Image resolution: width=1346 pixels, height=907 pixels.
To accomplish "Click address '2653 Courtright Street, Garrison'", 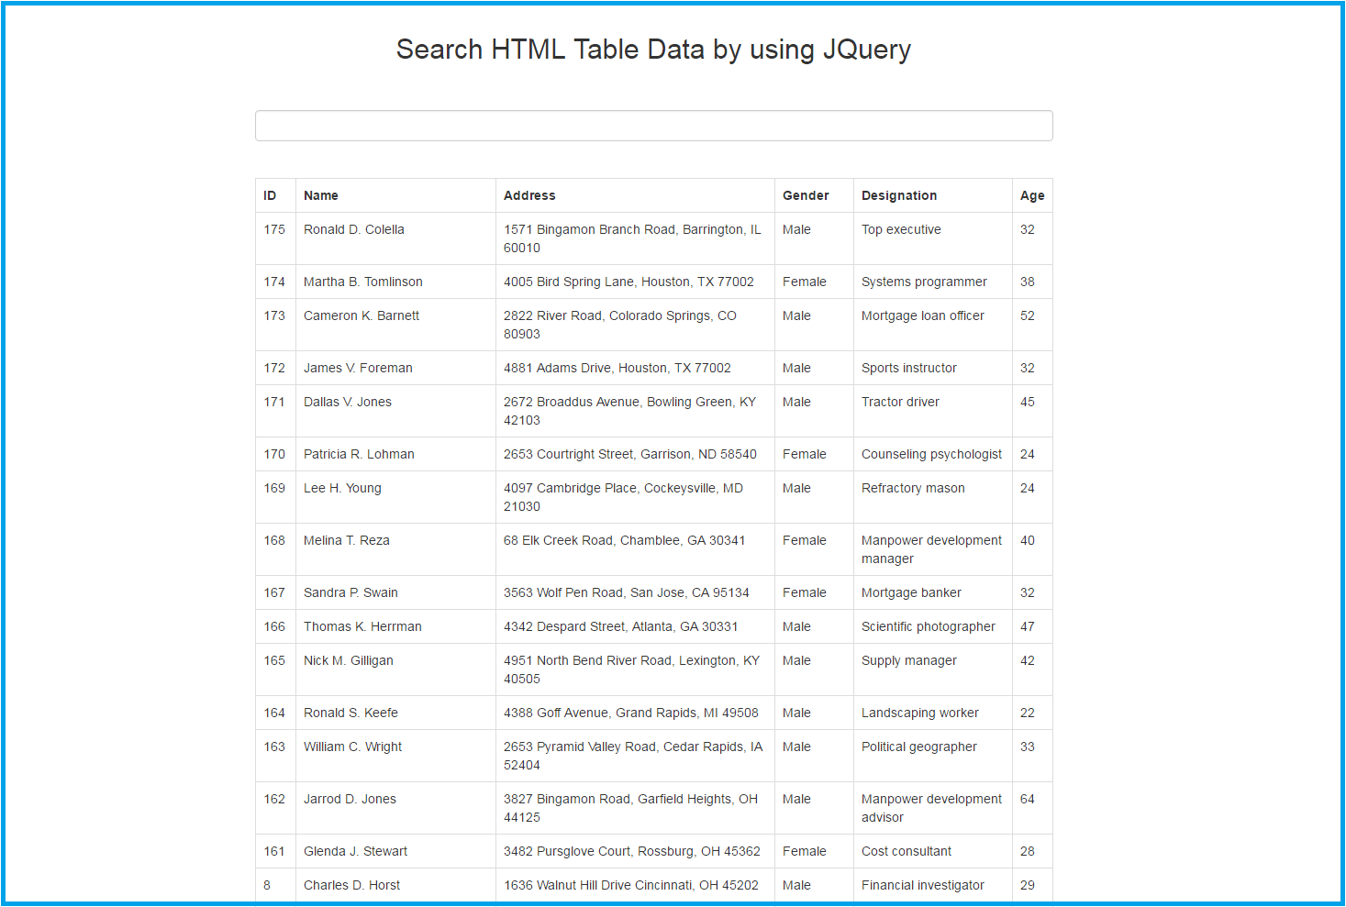I will tap(630, 454).
